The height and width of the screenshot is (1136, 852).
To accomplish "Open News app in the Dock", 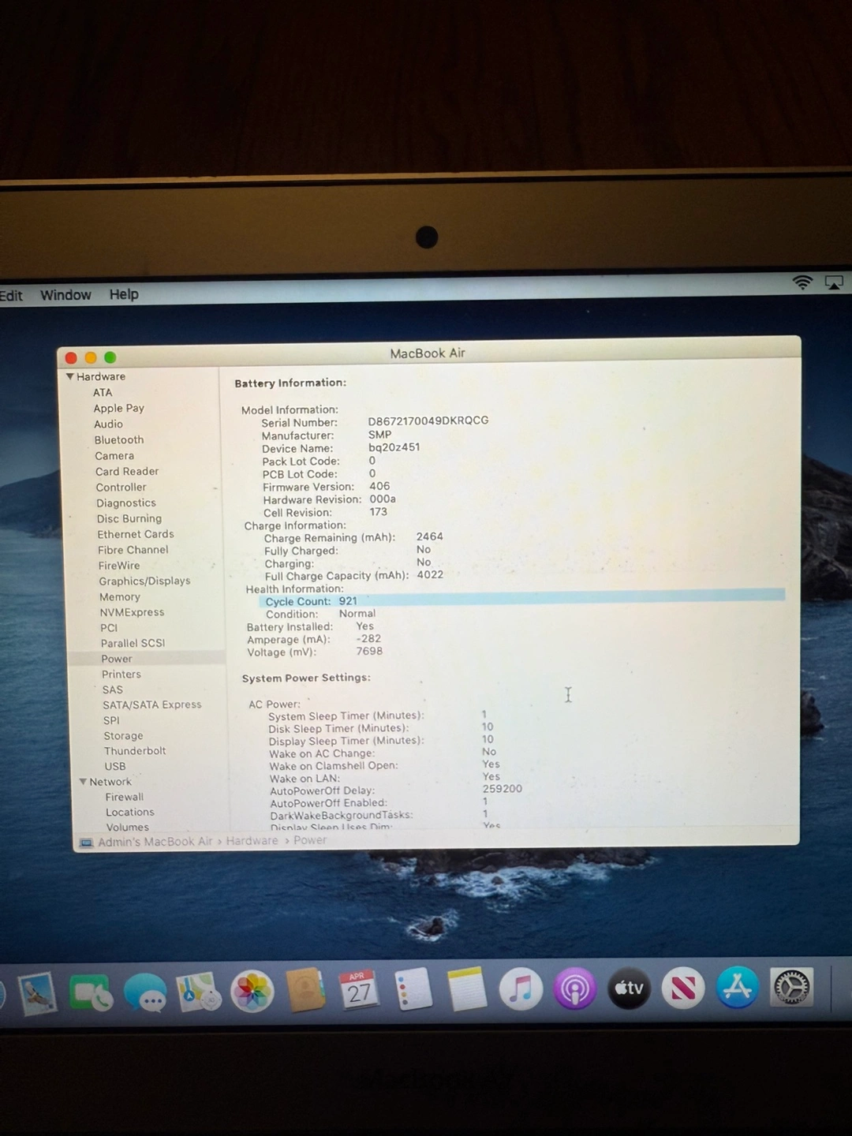I will click(x=683, y=988).
